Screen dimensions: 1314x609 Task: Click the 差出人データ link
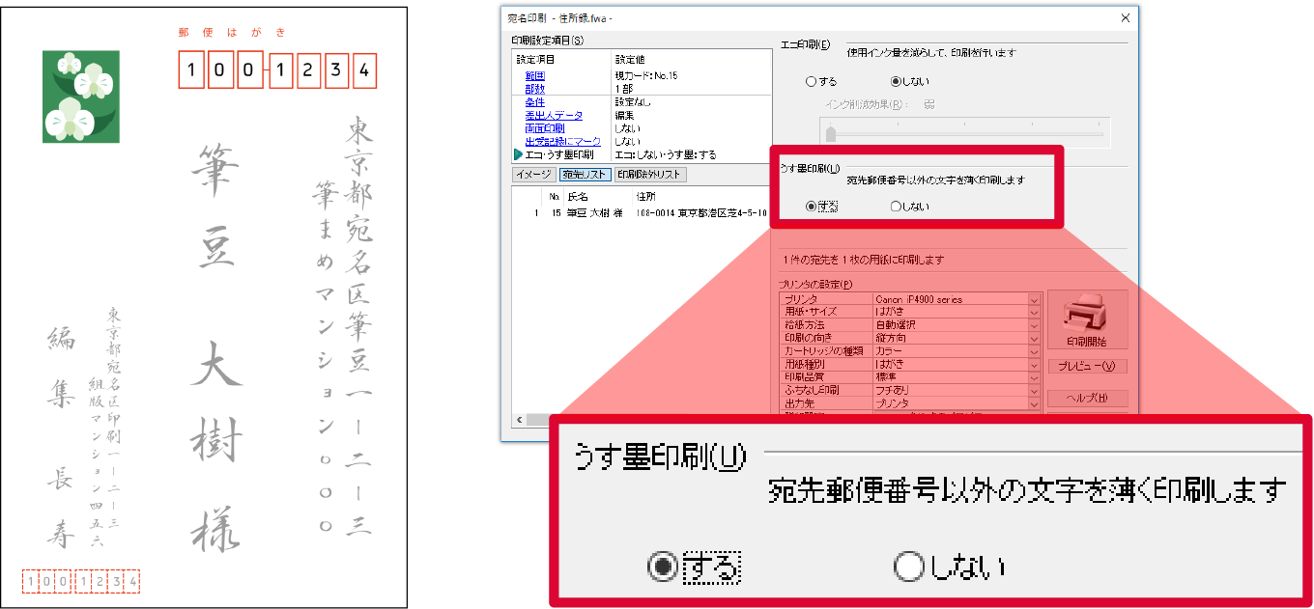[x=553, y=116]
